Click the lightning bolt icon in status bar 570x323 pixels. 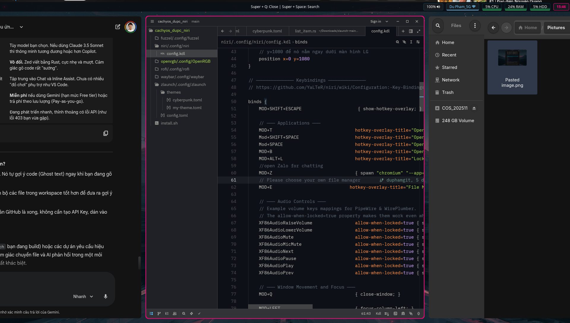pos(191,313)
